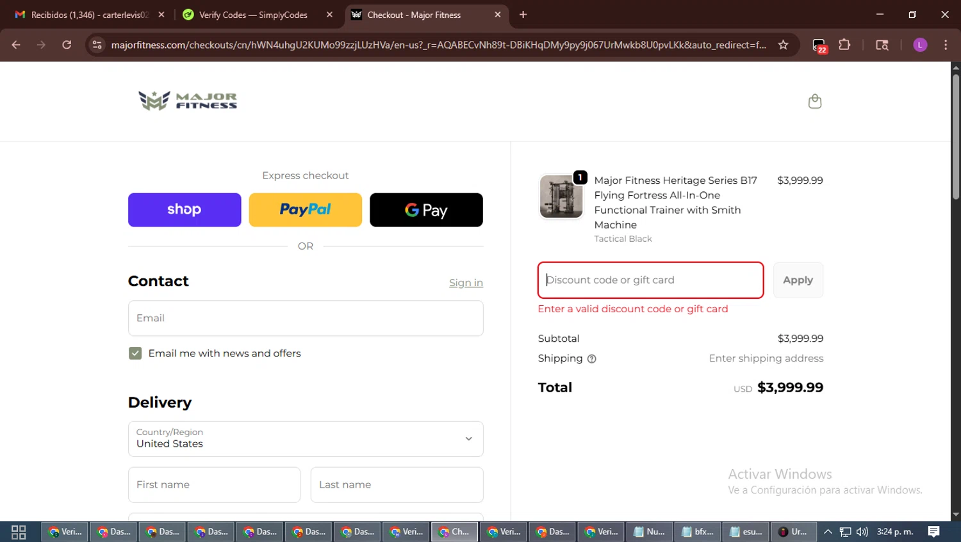Image resolution: width=961 pixels, height=542 pixels.
Task: Click the B17 Flying Fortress product thumbnail
Action: point(561,196)
